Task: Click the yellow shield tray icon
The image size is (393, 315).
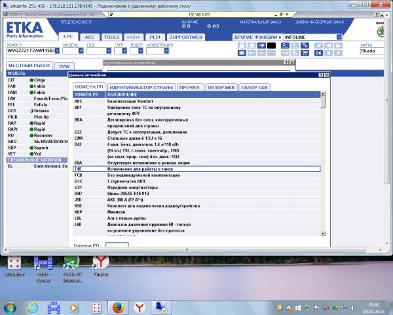Action: (x=280, y=308)
